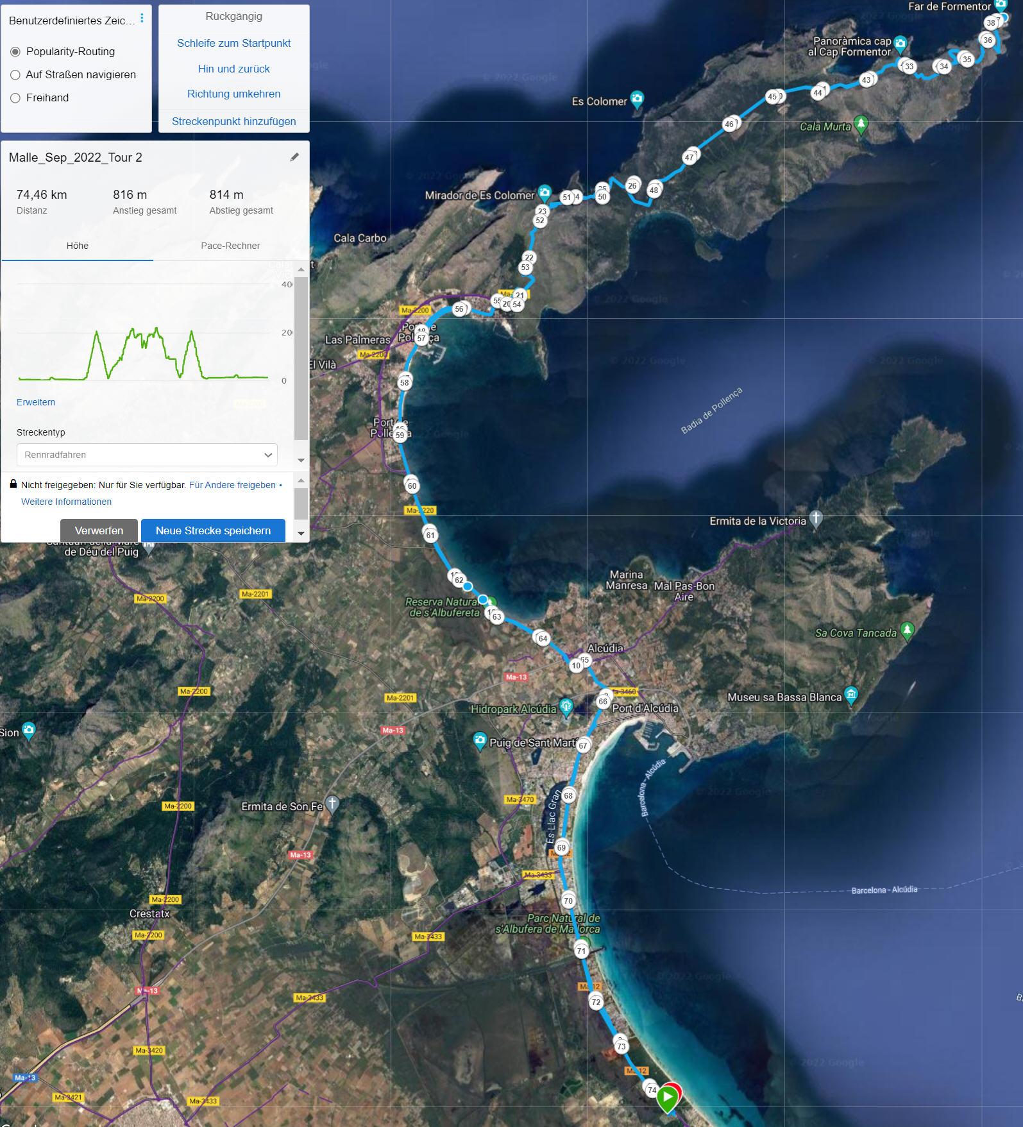
Task: Select Freihand drawing mode
Action: coord(15,98)
